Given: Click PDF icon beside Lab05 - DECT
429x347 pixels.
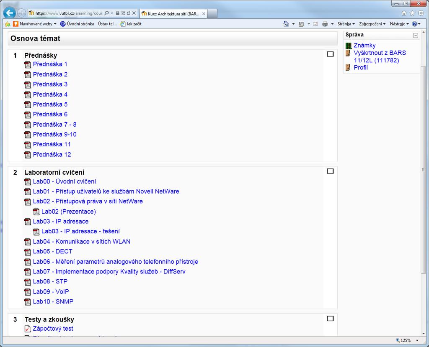Looking at the screenshot, I should click(x=28, y=252).
